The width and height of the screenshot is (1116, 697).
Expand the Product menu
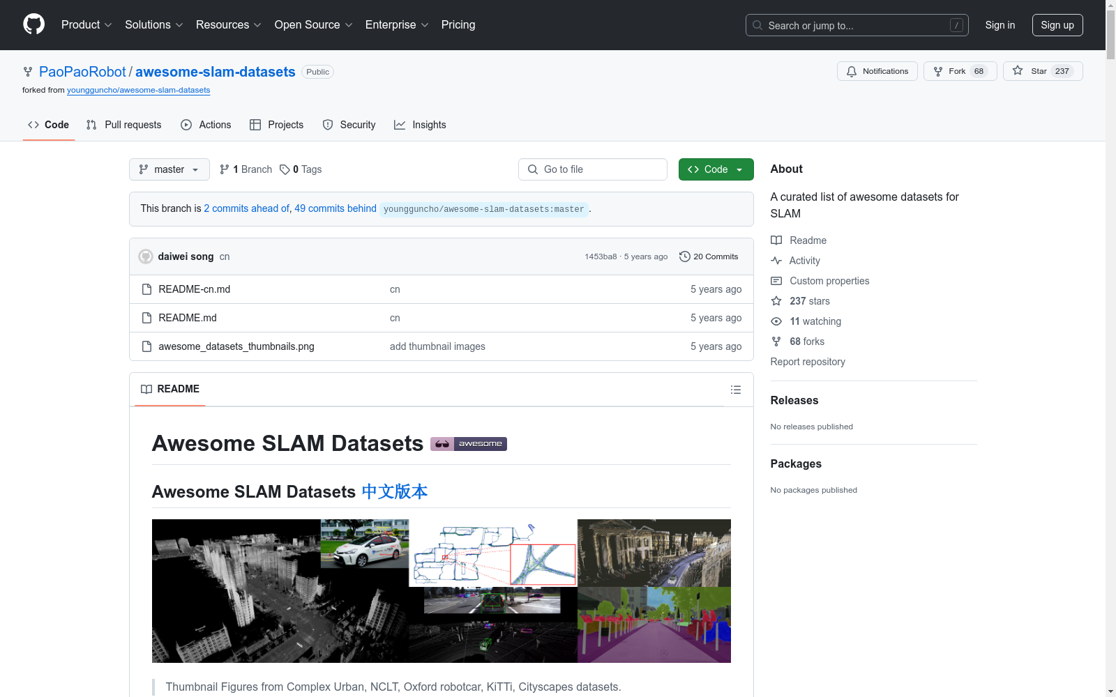click(x=86, y=24)
